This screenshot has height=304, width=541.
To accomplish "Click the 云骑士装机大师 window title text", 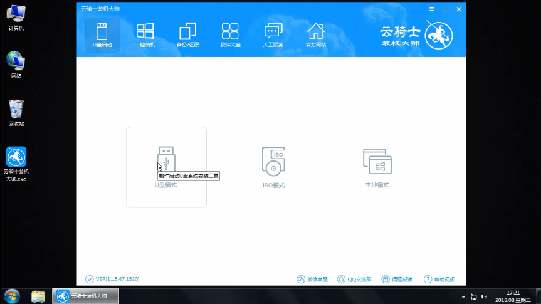I will [x=100, y=9].
